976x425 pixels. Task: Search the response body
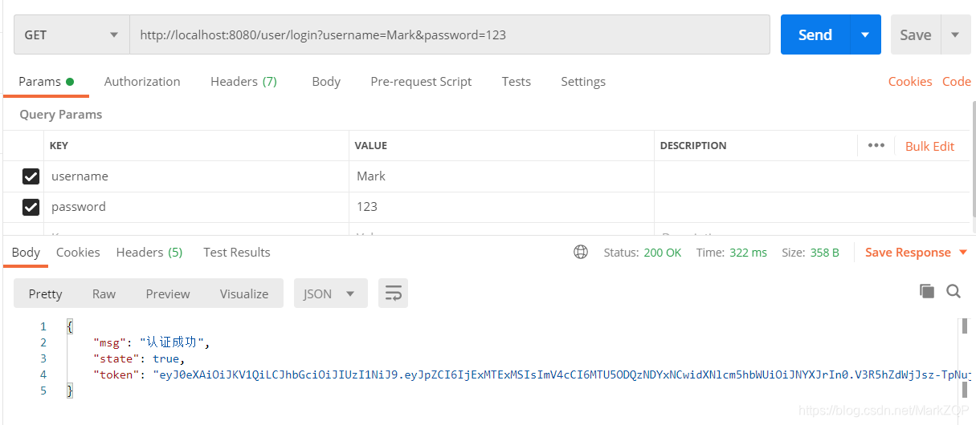pos(954,291)
